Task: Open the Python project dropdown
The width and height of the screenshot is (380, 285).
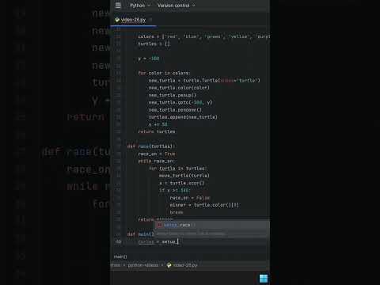Action: (x=140, y=6)
